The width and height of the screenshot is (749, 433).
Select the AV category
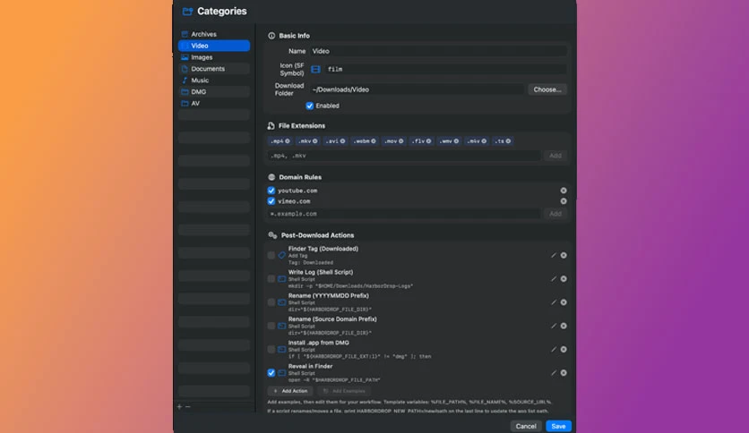pyautogui.click(x=214, y=104)
